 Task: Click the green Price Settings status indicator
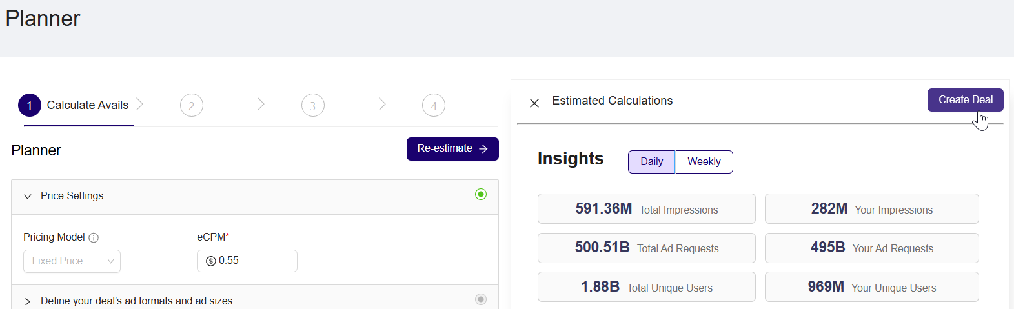(x=481, y=194)
